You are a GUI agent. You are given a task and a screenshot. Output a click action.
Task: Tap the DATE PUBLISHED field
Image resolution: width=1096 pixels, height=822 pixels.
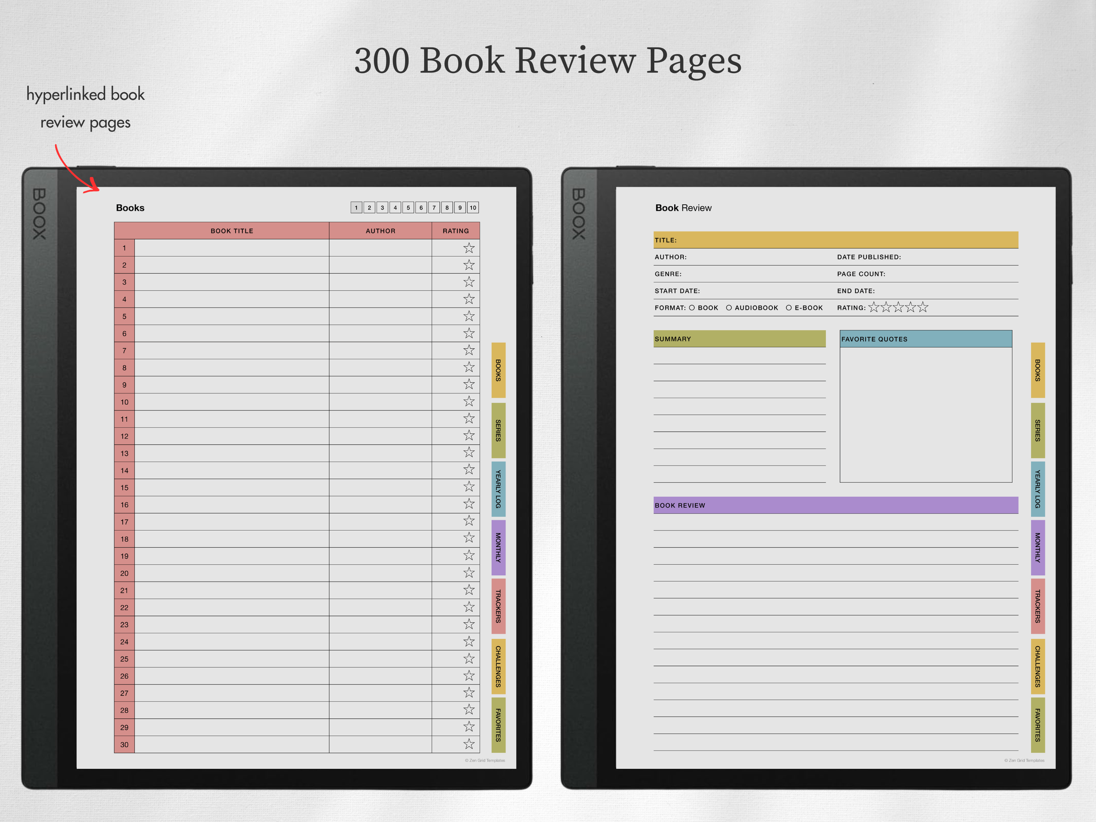coord(927,256)
